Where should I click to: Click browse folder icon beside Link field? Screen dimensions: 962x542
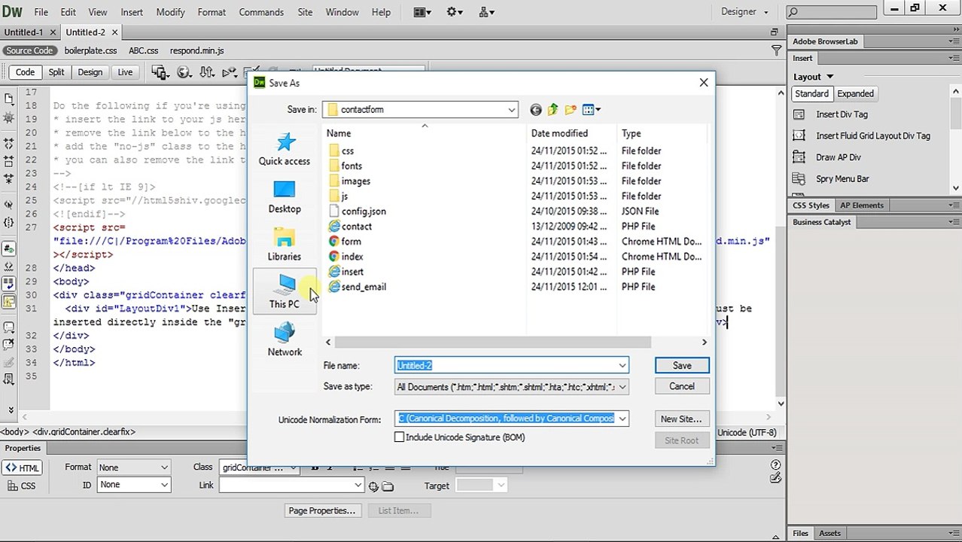point(388,486)
